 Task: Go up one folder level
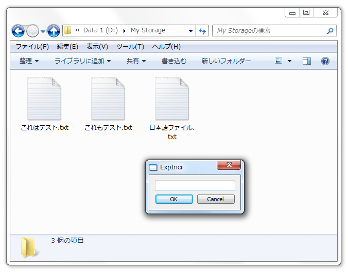coord(54,31)
